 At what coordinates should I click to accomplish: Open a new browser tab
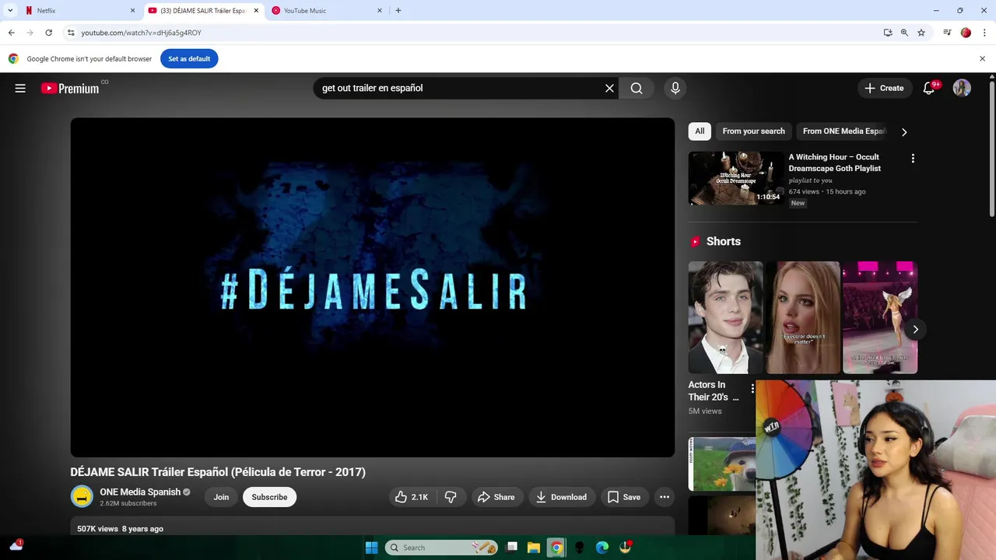(398, 11)
